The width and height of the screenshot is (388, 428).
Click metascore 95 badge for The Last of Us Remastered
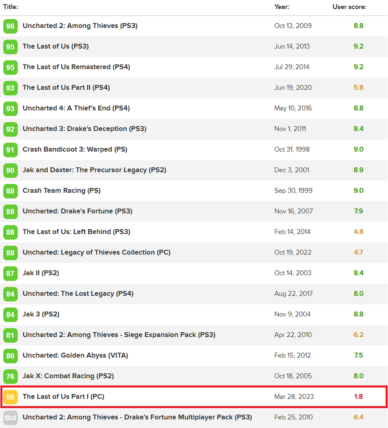click(10, 68)
